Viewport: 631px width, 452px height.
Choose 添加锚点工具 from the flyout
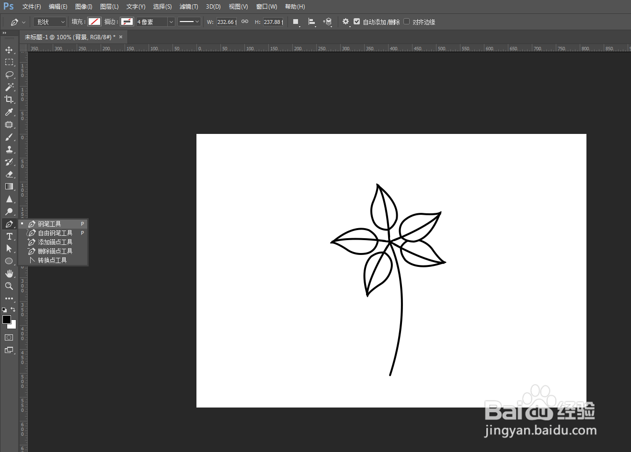(x=53, y=242)
